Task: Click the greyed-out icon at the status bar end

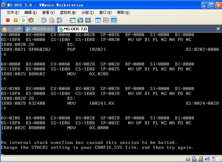Action: (214, 159)
